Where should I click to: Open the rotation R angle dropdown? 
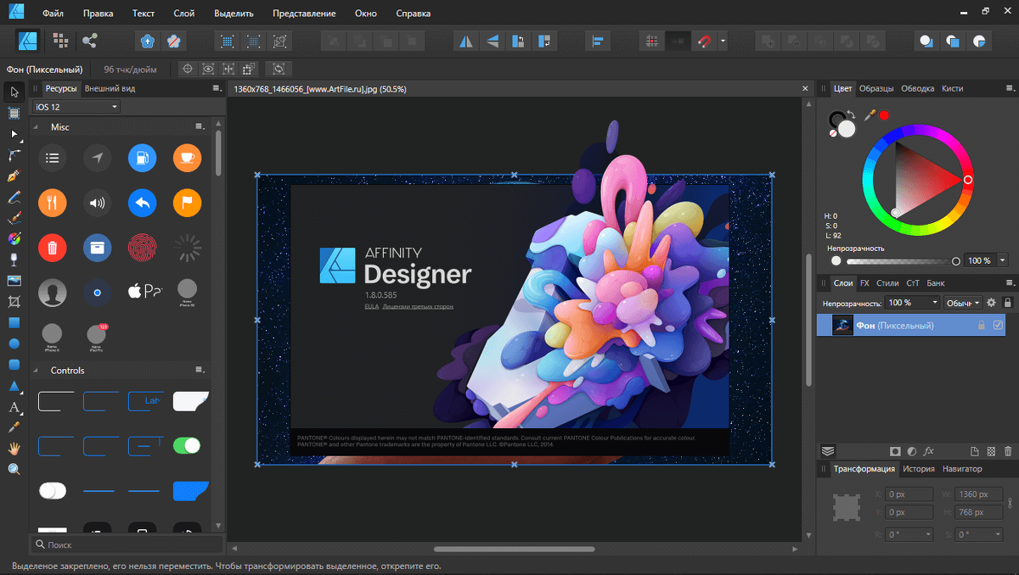926,534
